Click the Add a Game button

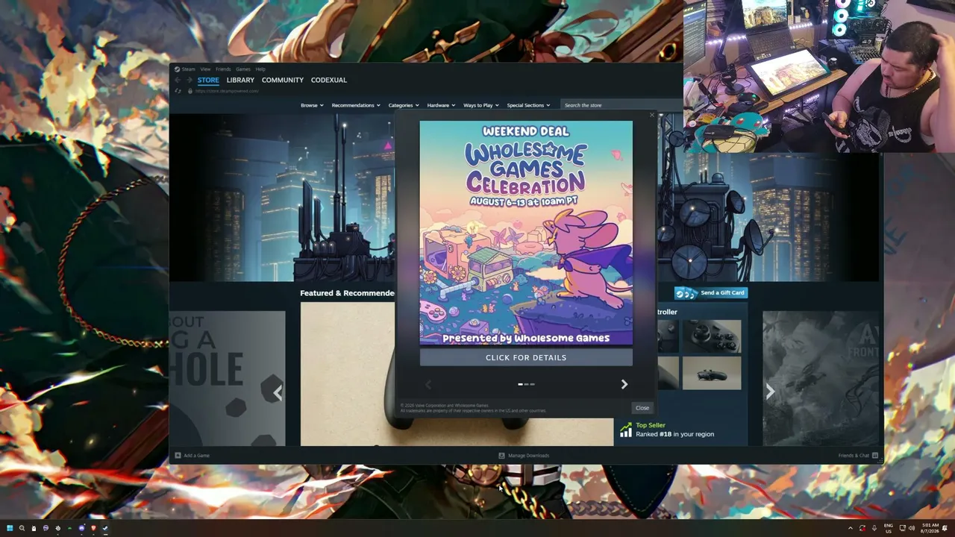point(192,455)
